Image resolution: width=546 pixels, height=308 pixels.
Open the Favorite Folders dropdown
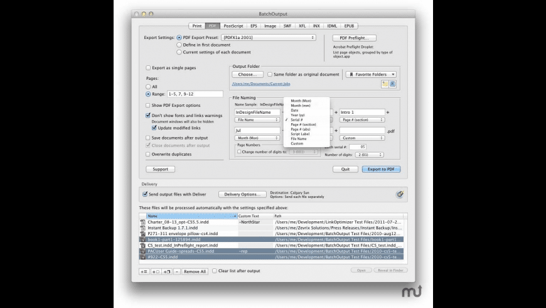[371, 75]
